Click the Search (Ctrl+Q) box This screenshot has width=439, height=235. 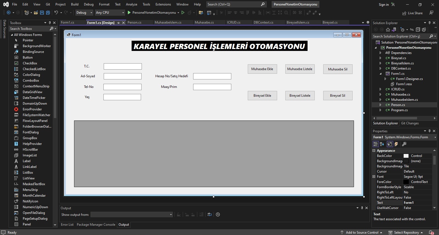pos(236,4)
